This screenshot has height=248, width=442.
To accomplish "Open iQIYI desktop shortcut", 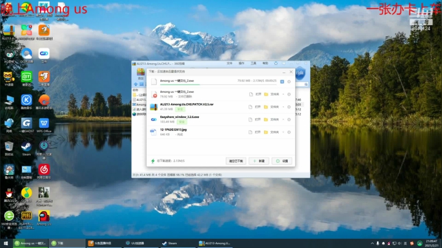I will coord(26,79).
